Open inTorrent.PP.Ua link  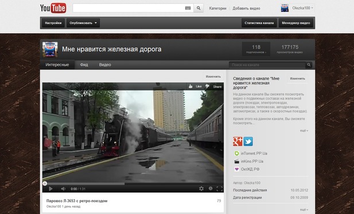pyautogui.click(x=254, y=153)
